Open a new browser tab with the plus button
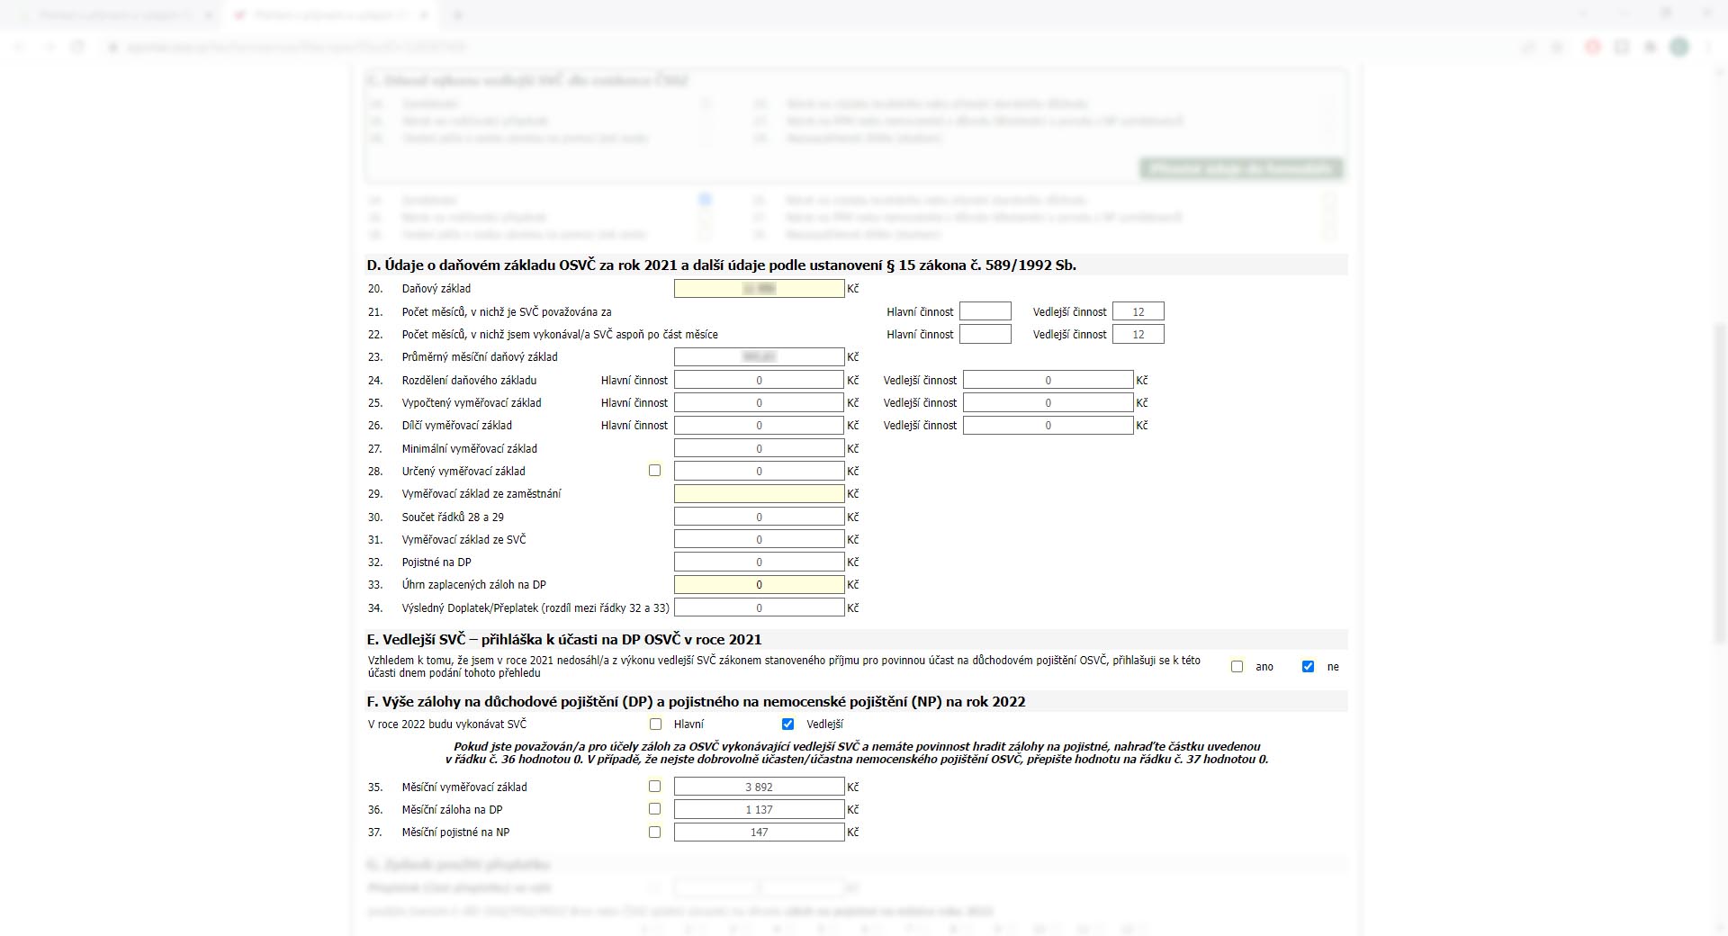1728x936 pixels. pyautogui.click(x=457, y=15)
